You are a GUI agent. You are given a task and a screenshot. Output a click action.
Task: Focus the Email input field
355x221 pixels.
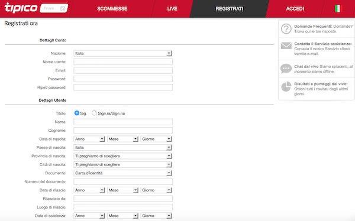click(x=123, y=70)
